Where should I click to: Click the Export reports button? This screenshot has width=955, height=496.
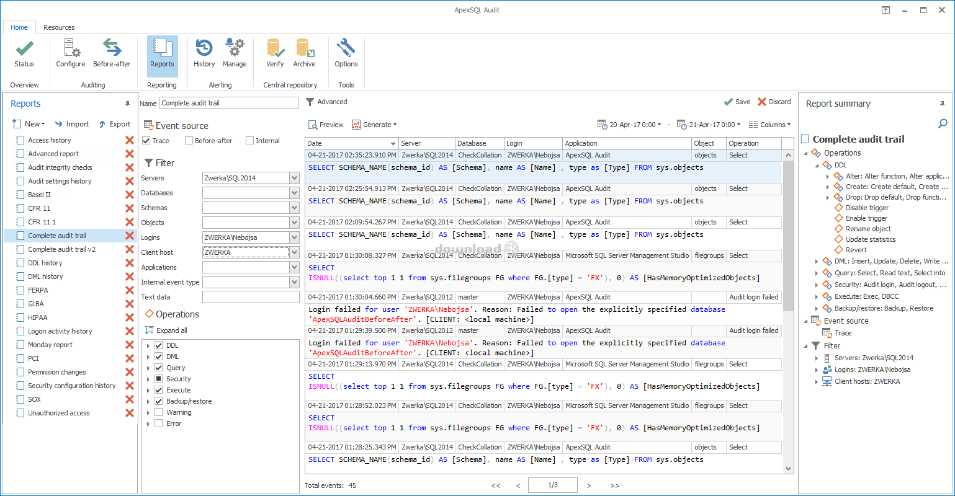[114, 124]
